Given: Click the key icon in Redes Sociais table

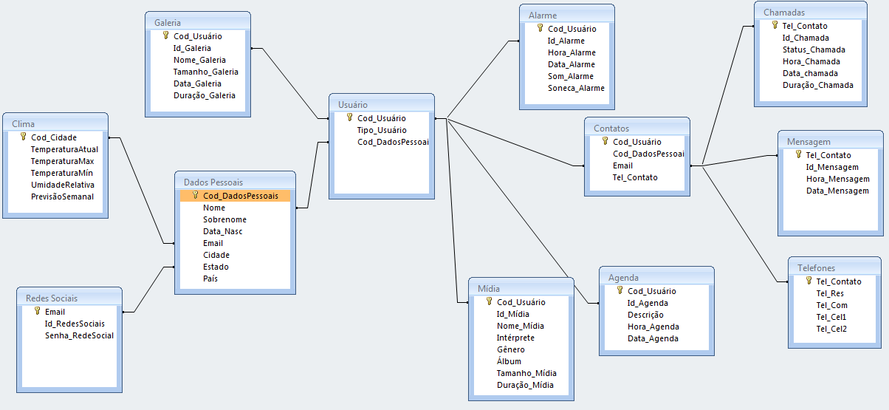Looking at the screenshot, I should pyautogui.click(x=38, y=311).
